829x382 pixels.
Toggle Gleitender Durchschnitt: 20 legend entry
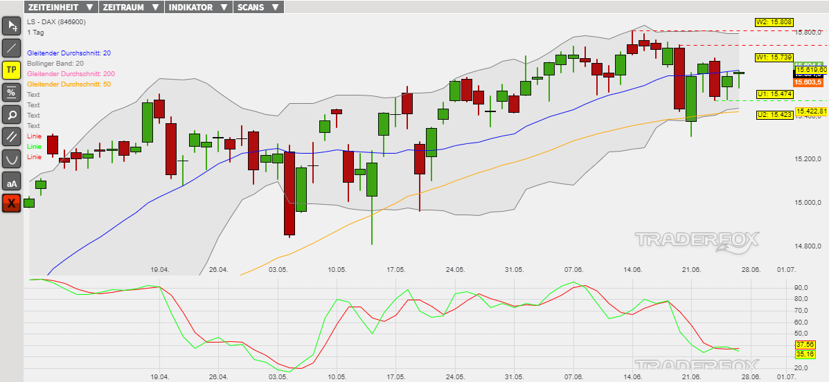pyautogui.click(x=69, y=53)
